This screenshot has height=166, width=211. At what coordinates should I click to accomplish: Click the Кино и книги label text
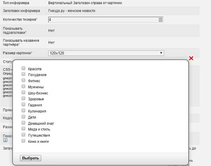[x=38, y=141]
